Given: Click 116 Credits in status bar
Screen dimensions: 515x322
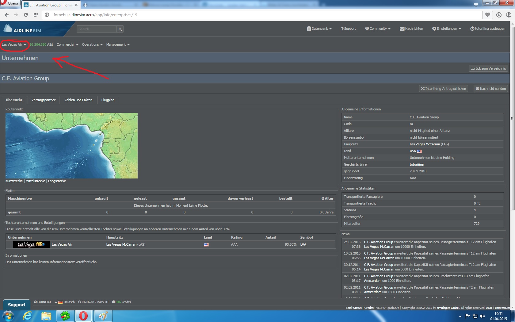Looking at the screenshot, I should pyautogui.click(x=122, y=302).
